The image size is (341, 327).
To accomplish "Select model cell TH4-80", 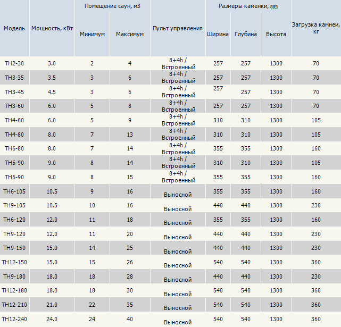I will tap(14, 135).
